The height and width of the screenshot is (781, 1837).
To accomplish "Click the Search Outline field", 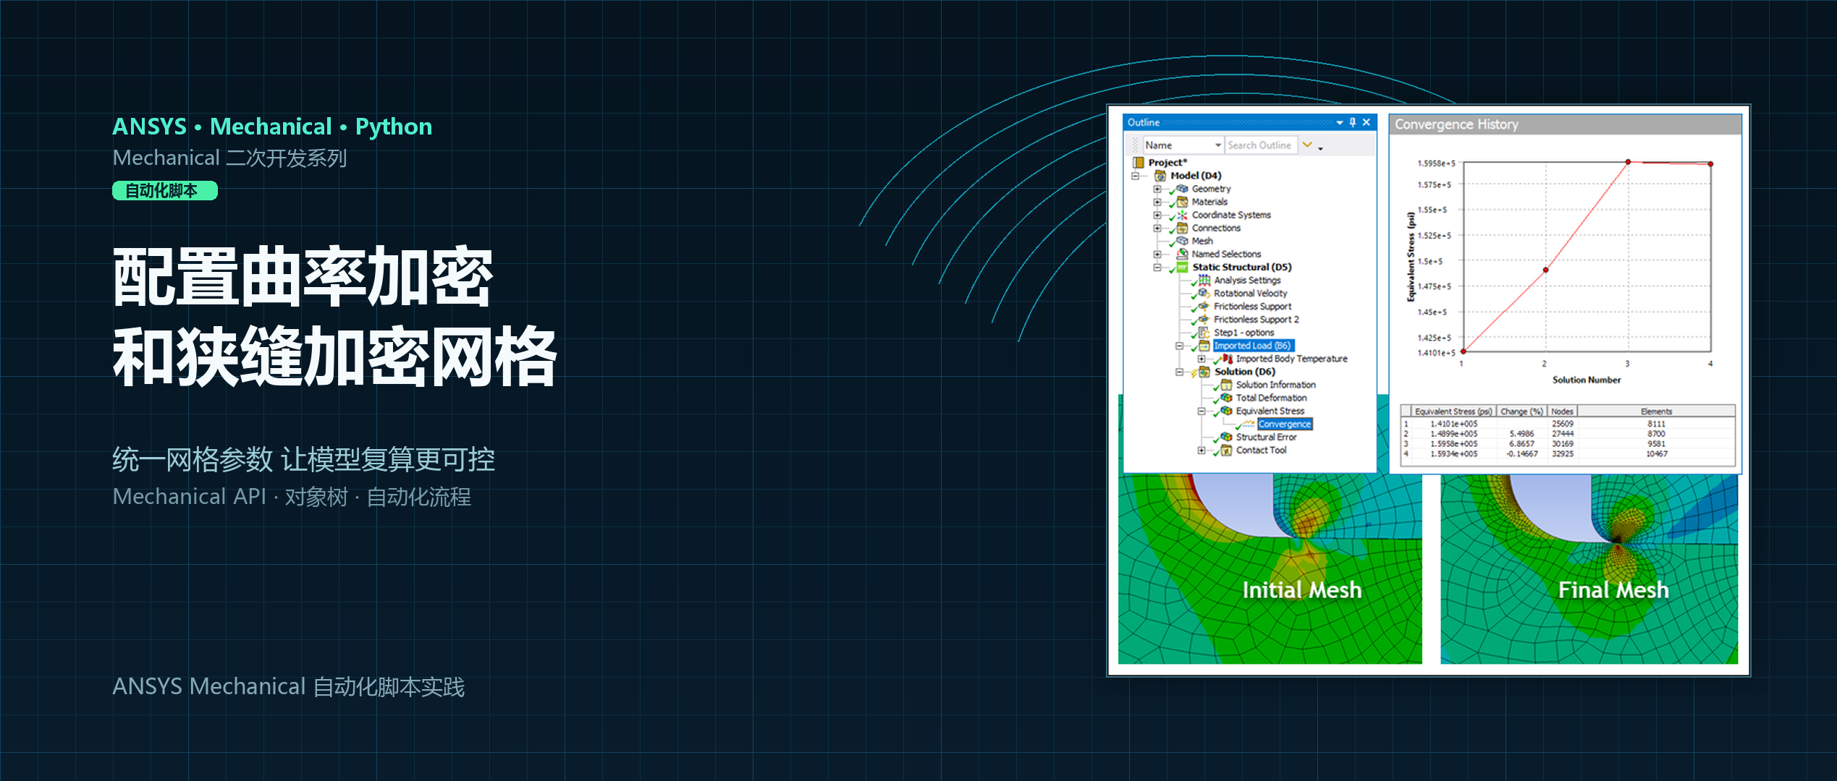I will coord(1261,145).
